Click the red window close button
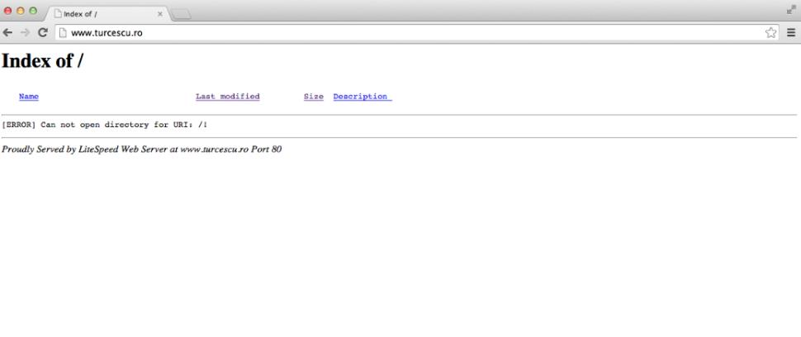 click(8, 13)
